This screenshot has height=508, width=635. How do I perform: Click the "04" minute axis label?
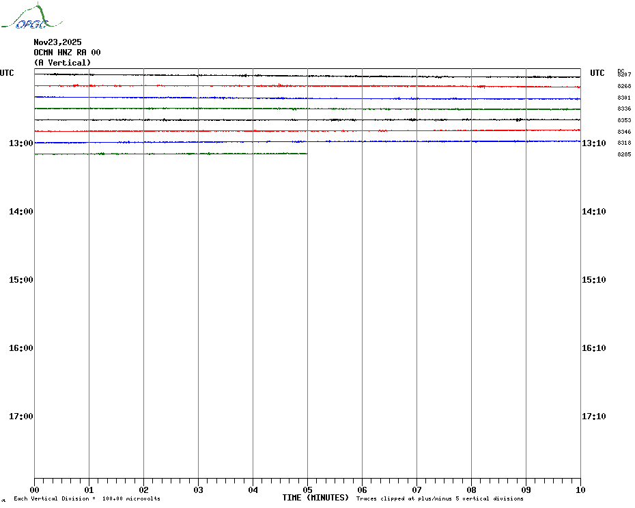(253, 490)
